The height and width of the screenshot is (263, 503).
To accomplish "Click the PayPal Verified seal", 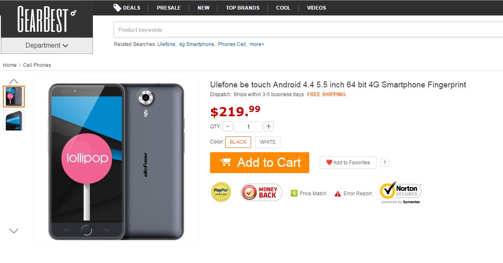I will tap(221, 192).
